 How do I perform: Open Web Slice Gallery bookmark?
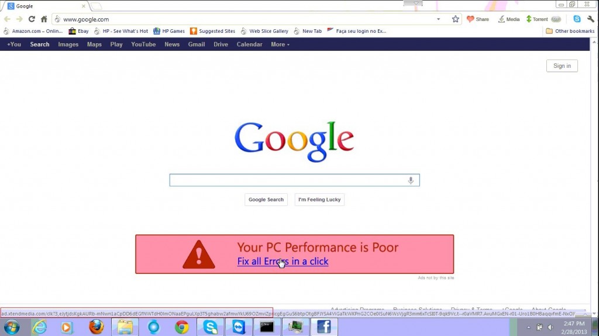point(264,31)
